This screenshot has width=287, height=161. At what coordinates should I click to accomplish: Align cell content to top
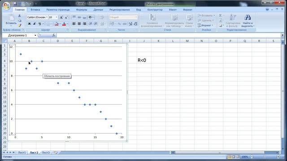point(74,17)
